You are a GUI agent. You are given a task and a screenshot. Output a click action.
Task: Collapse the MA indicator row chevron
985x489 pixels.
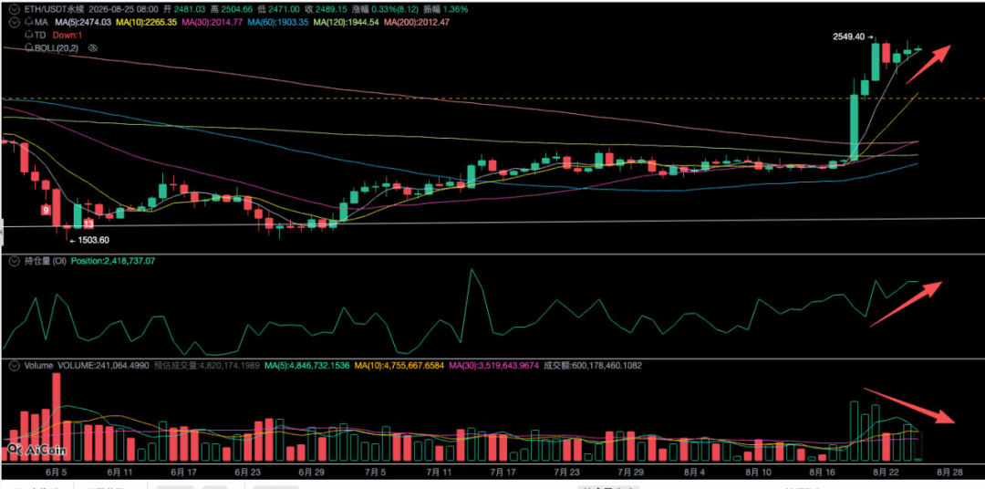click(13, 22)
